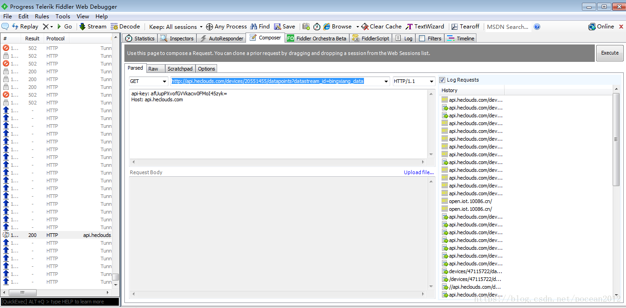Image resolution: width=626 pixels, height=308 pixels.
Task: Click the camera screenshot icon
Action: point(306,27)
